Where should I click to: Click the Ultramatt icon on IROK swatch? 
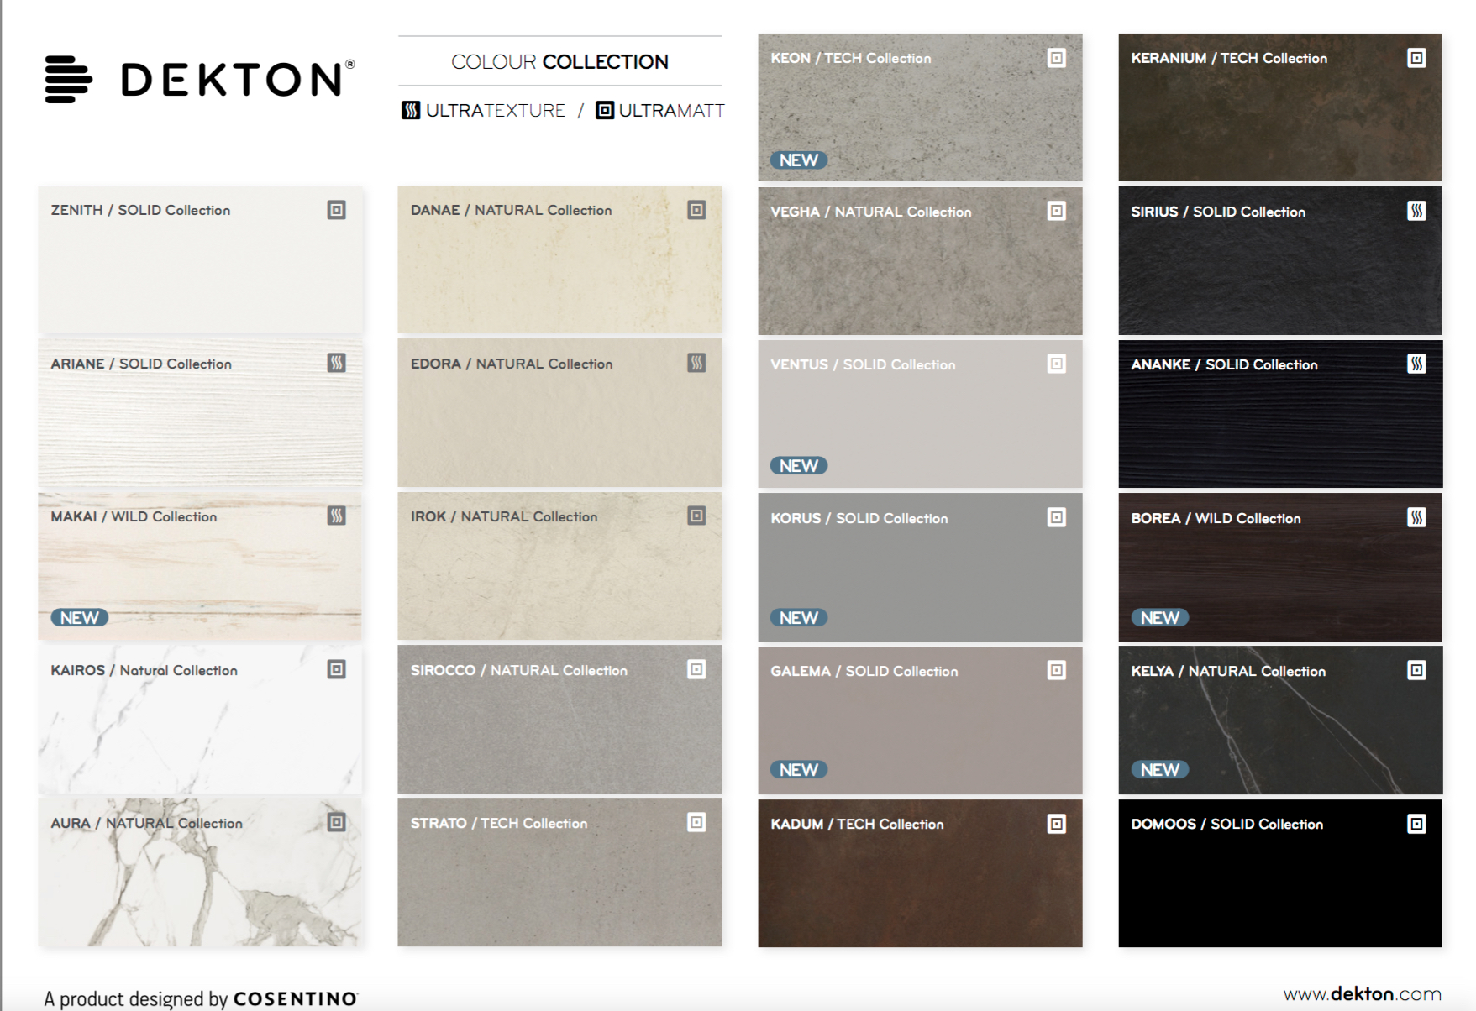click(696, 516)
